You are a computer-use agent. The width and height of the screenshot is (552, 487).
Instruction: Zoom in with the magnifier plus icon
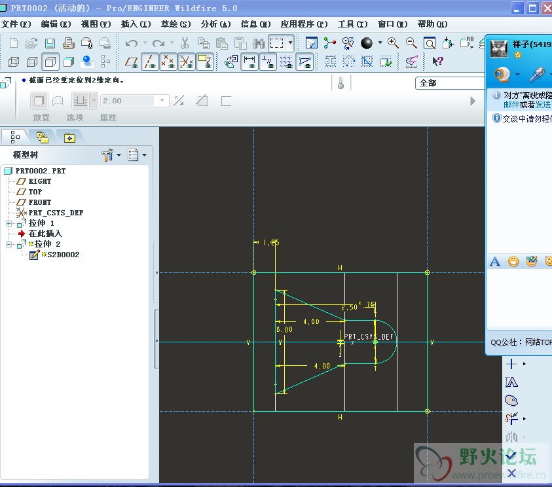393,43
